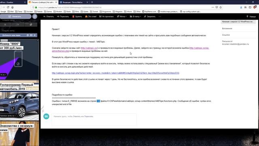
Task: Click the gear icon in 'Добавьте ваш ящик' bar
Action: [x=28, y=35]
